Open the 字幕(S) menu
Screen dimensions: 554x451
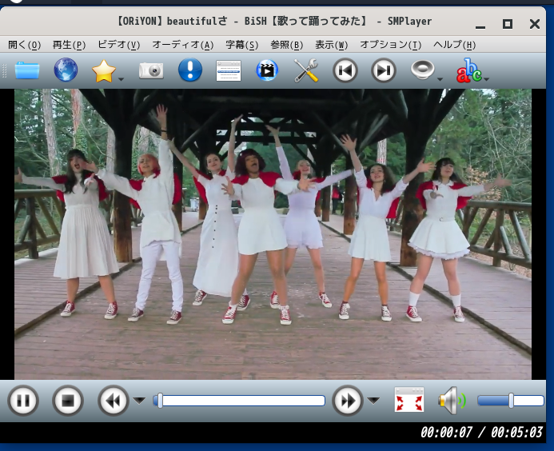(x=242, y=45)
